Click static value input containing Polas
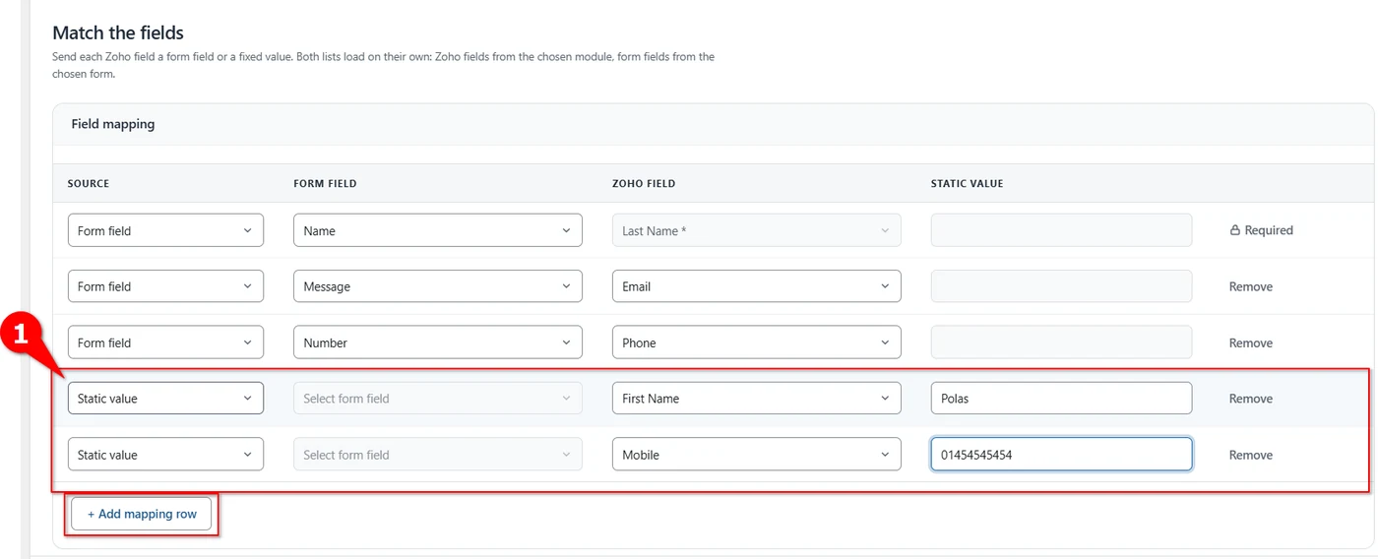This screenshot has width=1378, height=559. (1061, 399)
